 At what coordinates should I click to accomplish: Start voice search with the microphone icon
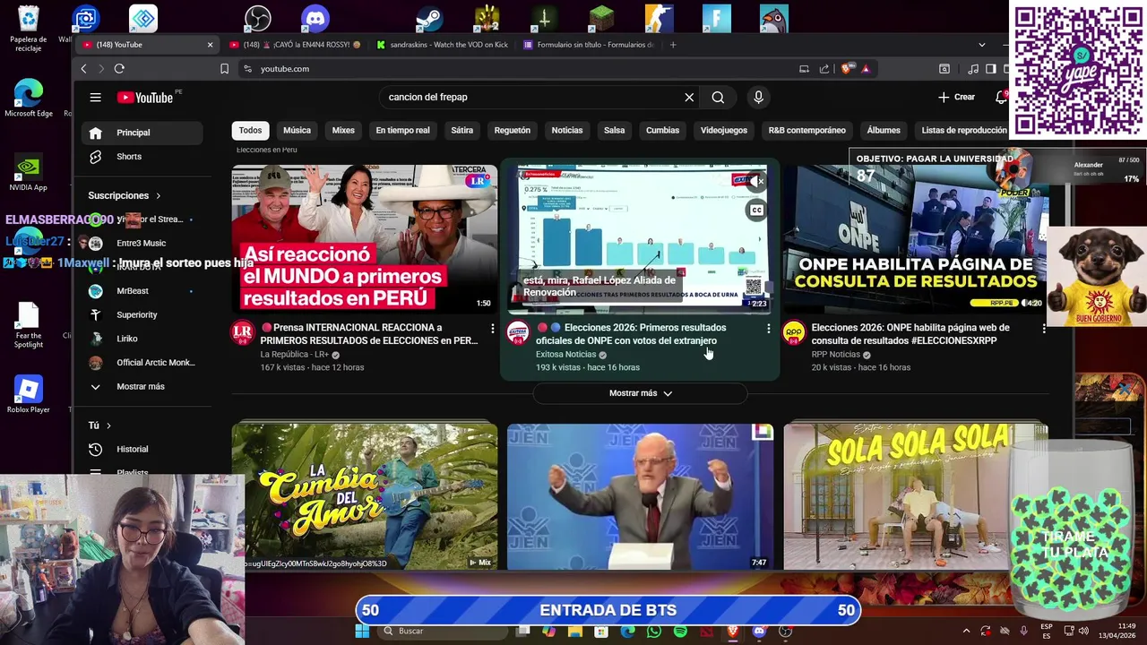758,98
